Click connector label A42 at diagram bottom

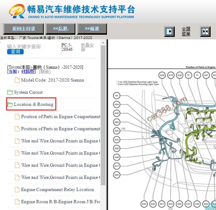tap(206, 204)
